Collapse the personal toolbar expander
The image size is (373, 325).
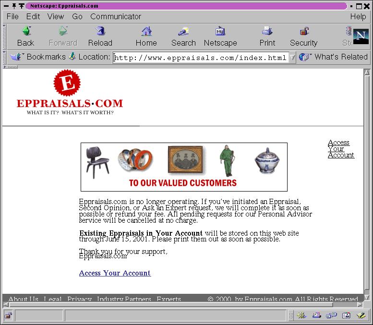(10, 67)
